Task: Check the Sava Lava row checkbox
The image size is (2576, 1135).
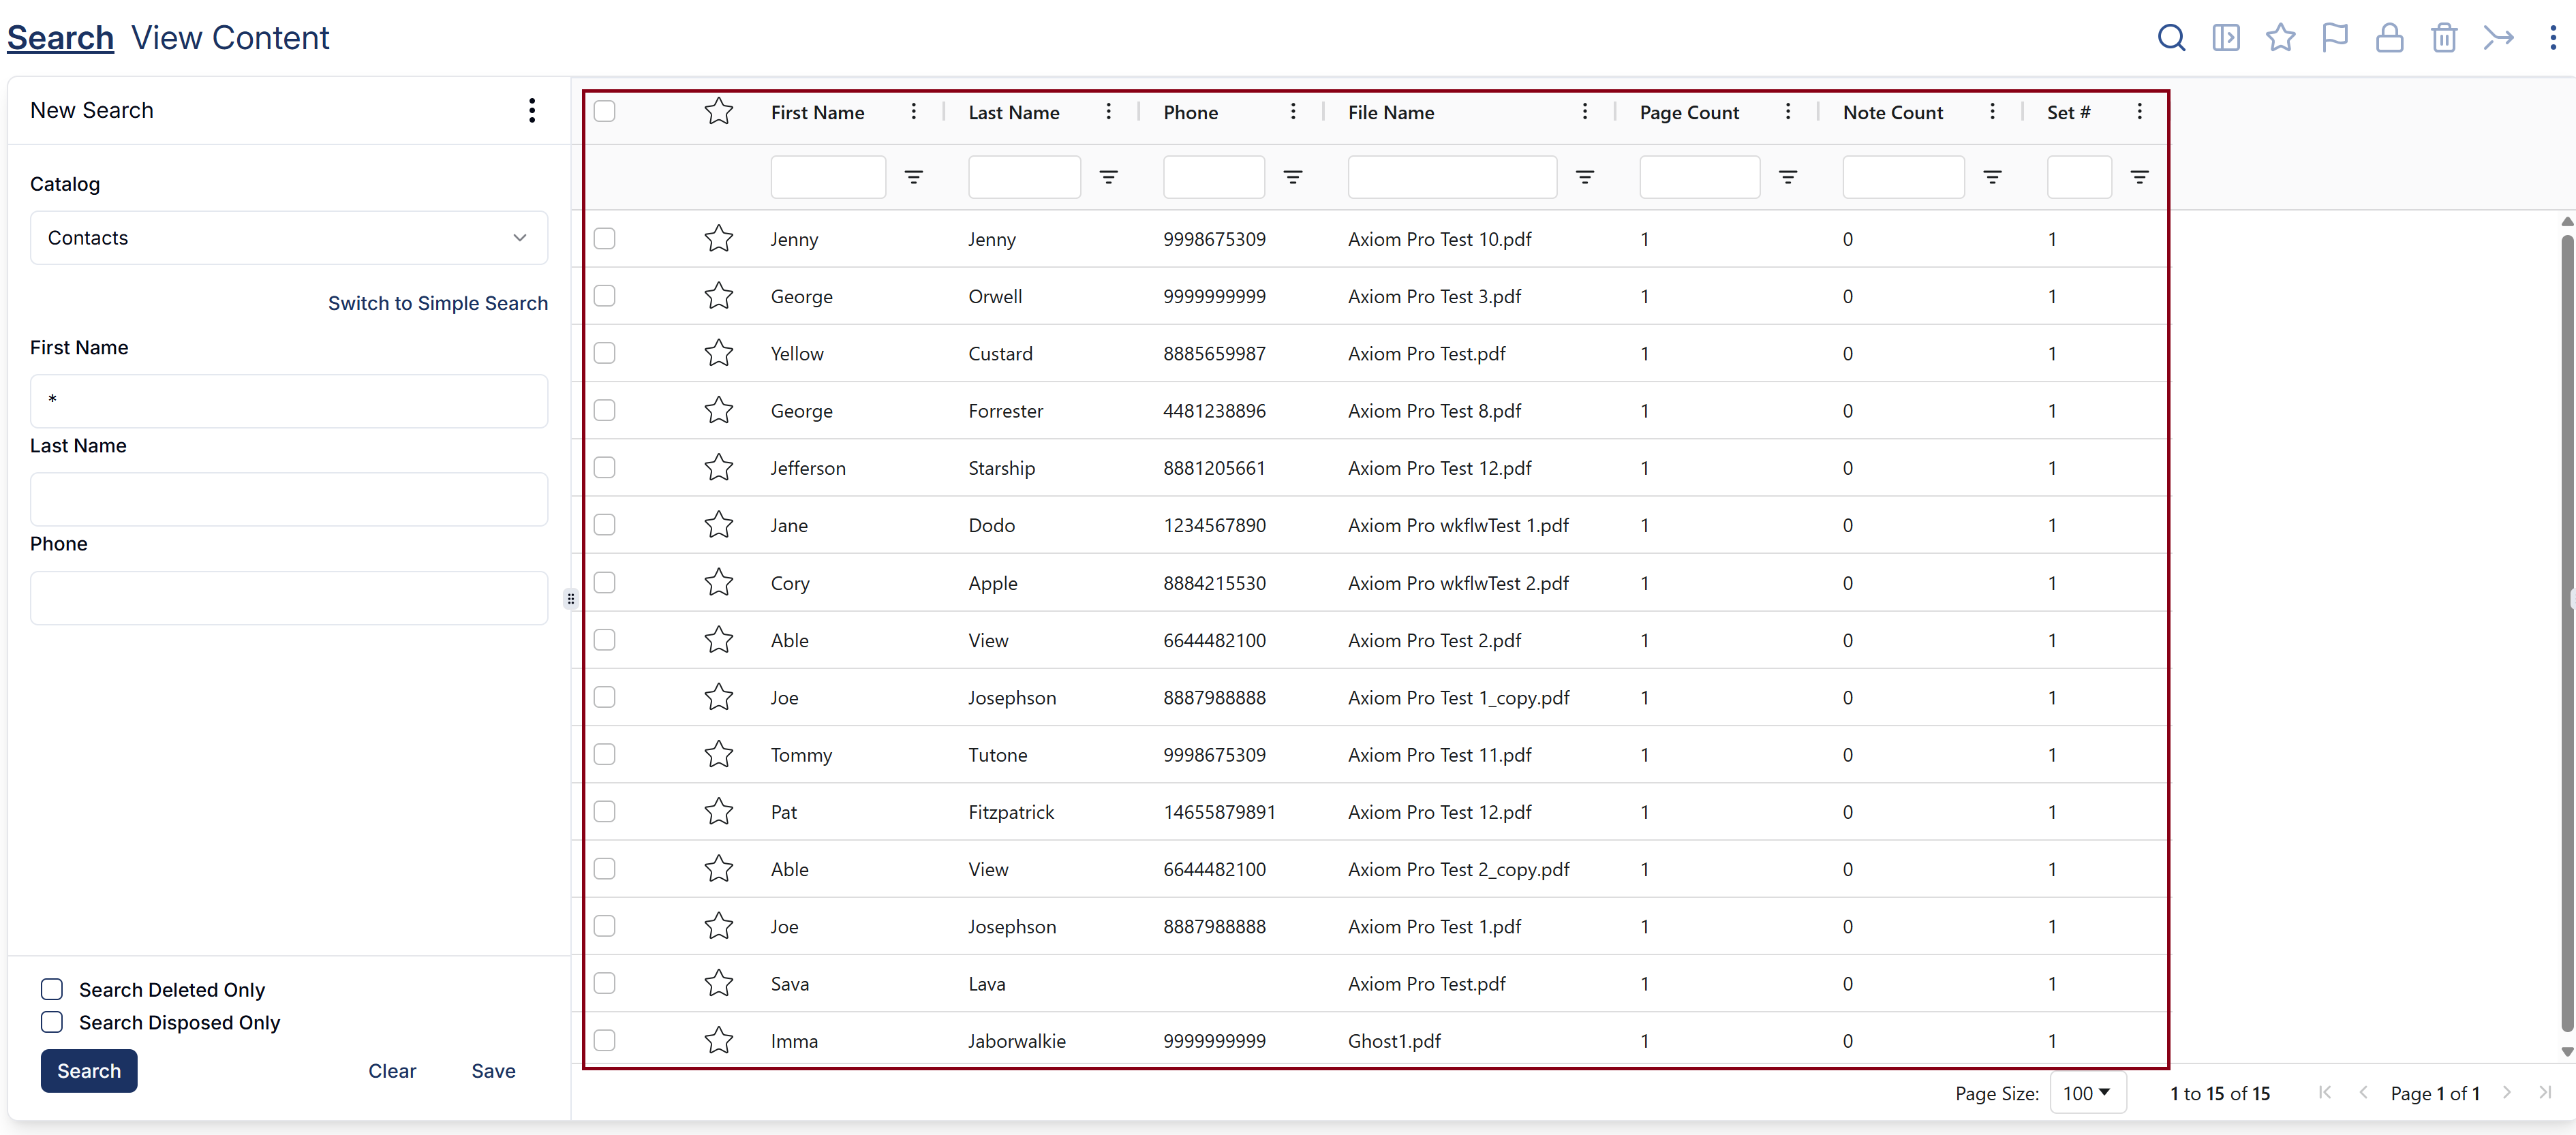Action: (604, 983)
